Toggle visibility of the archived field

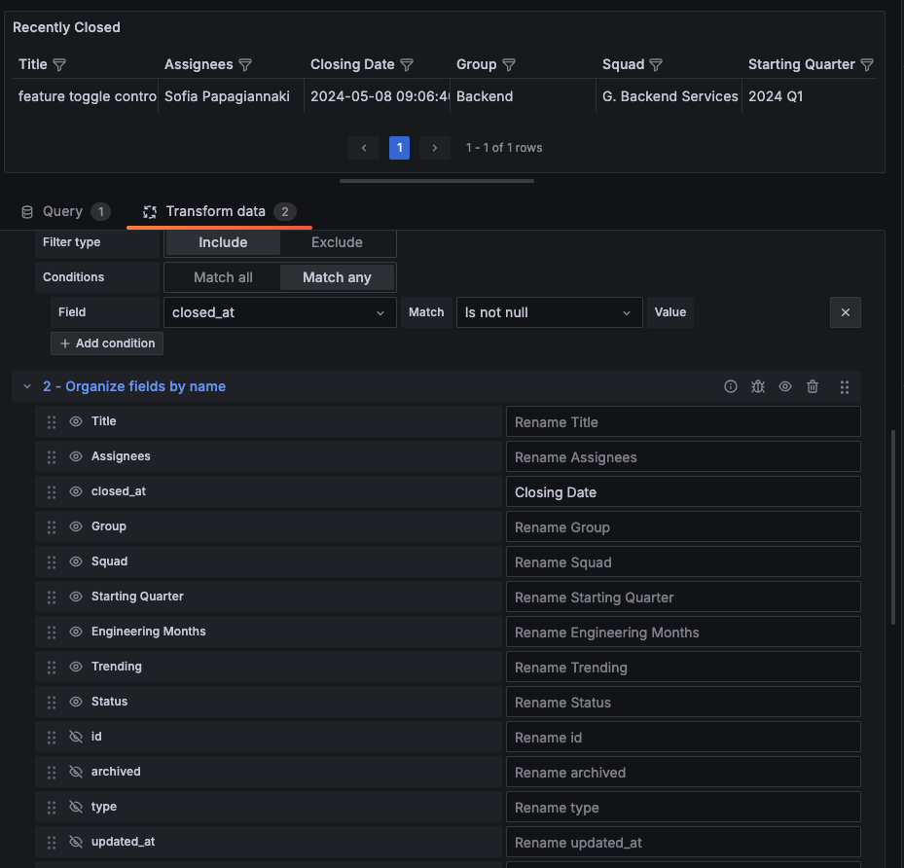(x=76, y=772)
